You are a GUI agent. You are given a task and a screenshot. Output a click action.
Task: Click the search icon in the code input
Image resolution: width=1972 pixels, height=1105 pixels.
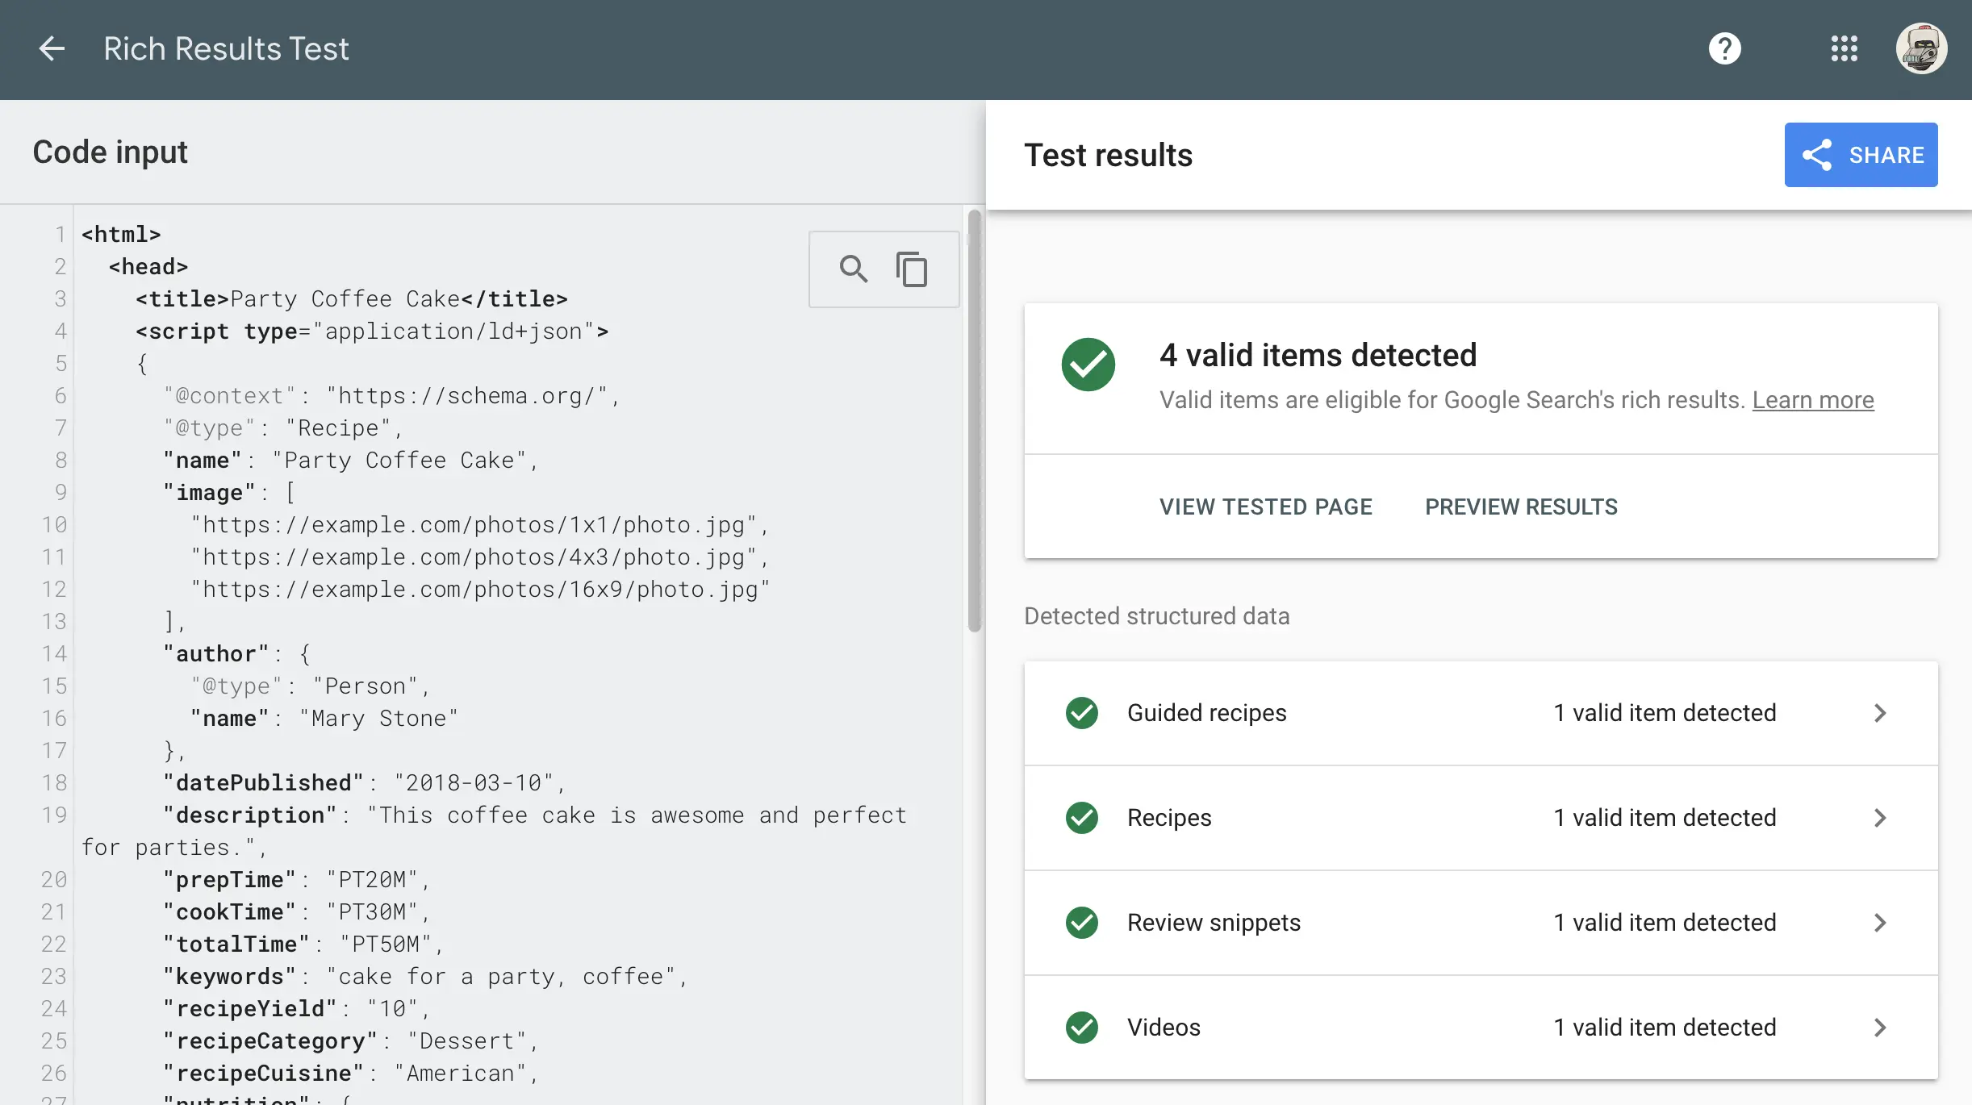854,269
